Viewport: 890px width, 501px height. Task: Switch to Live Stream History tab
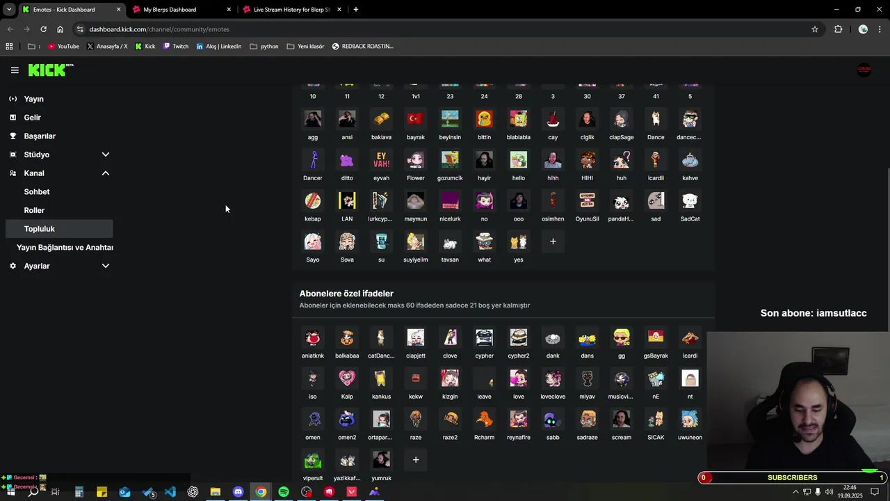point(293,10)
